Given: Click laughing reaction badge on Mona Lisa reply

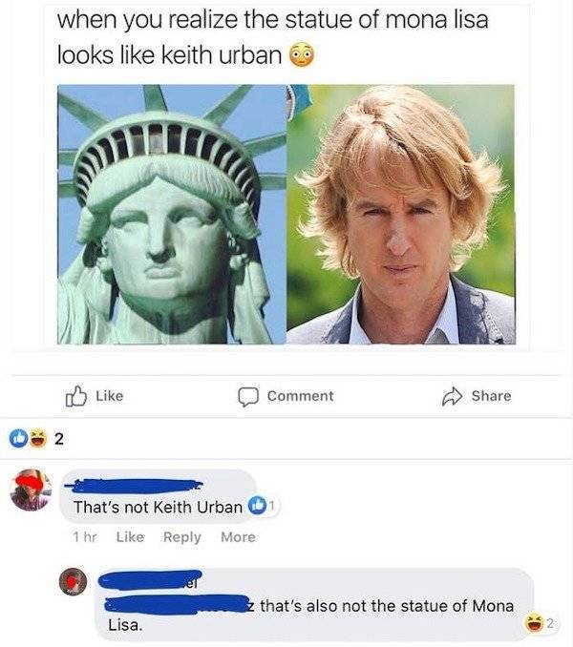Looking at the screenshot, I should coord(534,623).
